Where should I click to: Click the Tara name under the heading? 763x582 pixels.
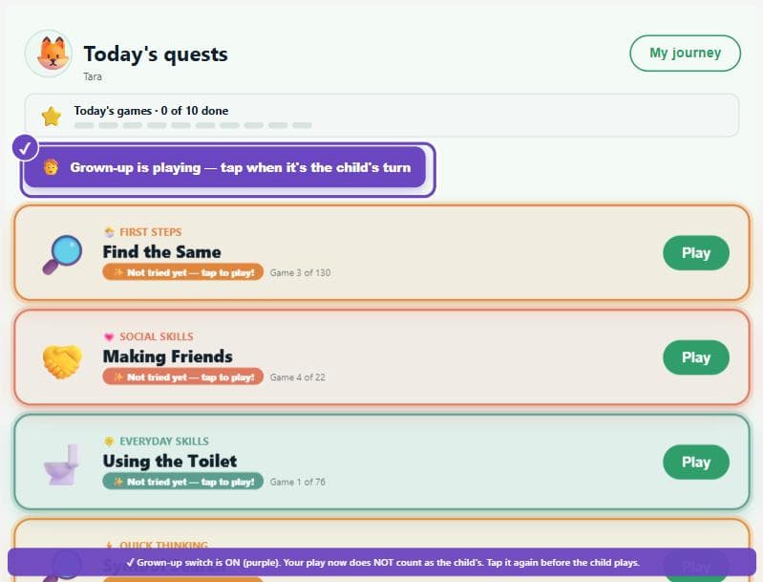point(93,76)
